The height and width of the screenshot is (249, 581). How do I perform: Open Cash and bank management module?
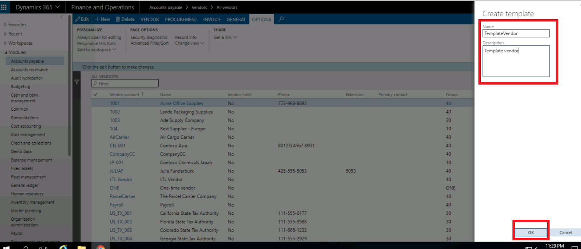[24, 98]
